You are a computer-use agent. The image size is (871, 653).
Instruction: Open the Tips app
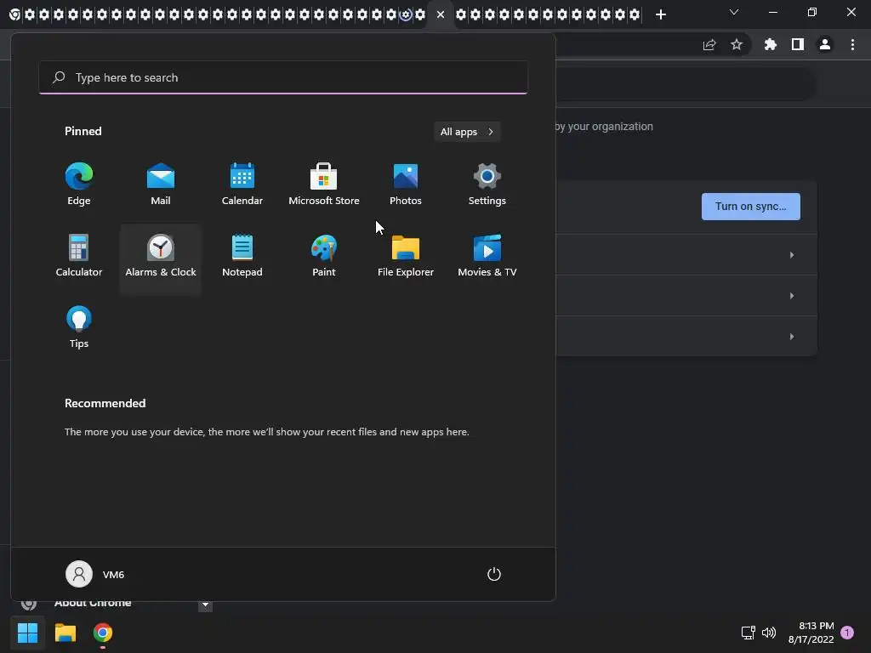79,327
